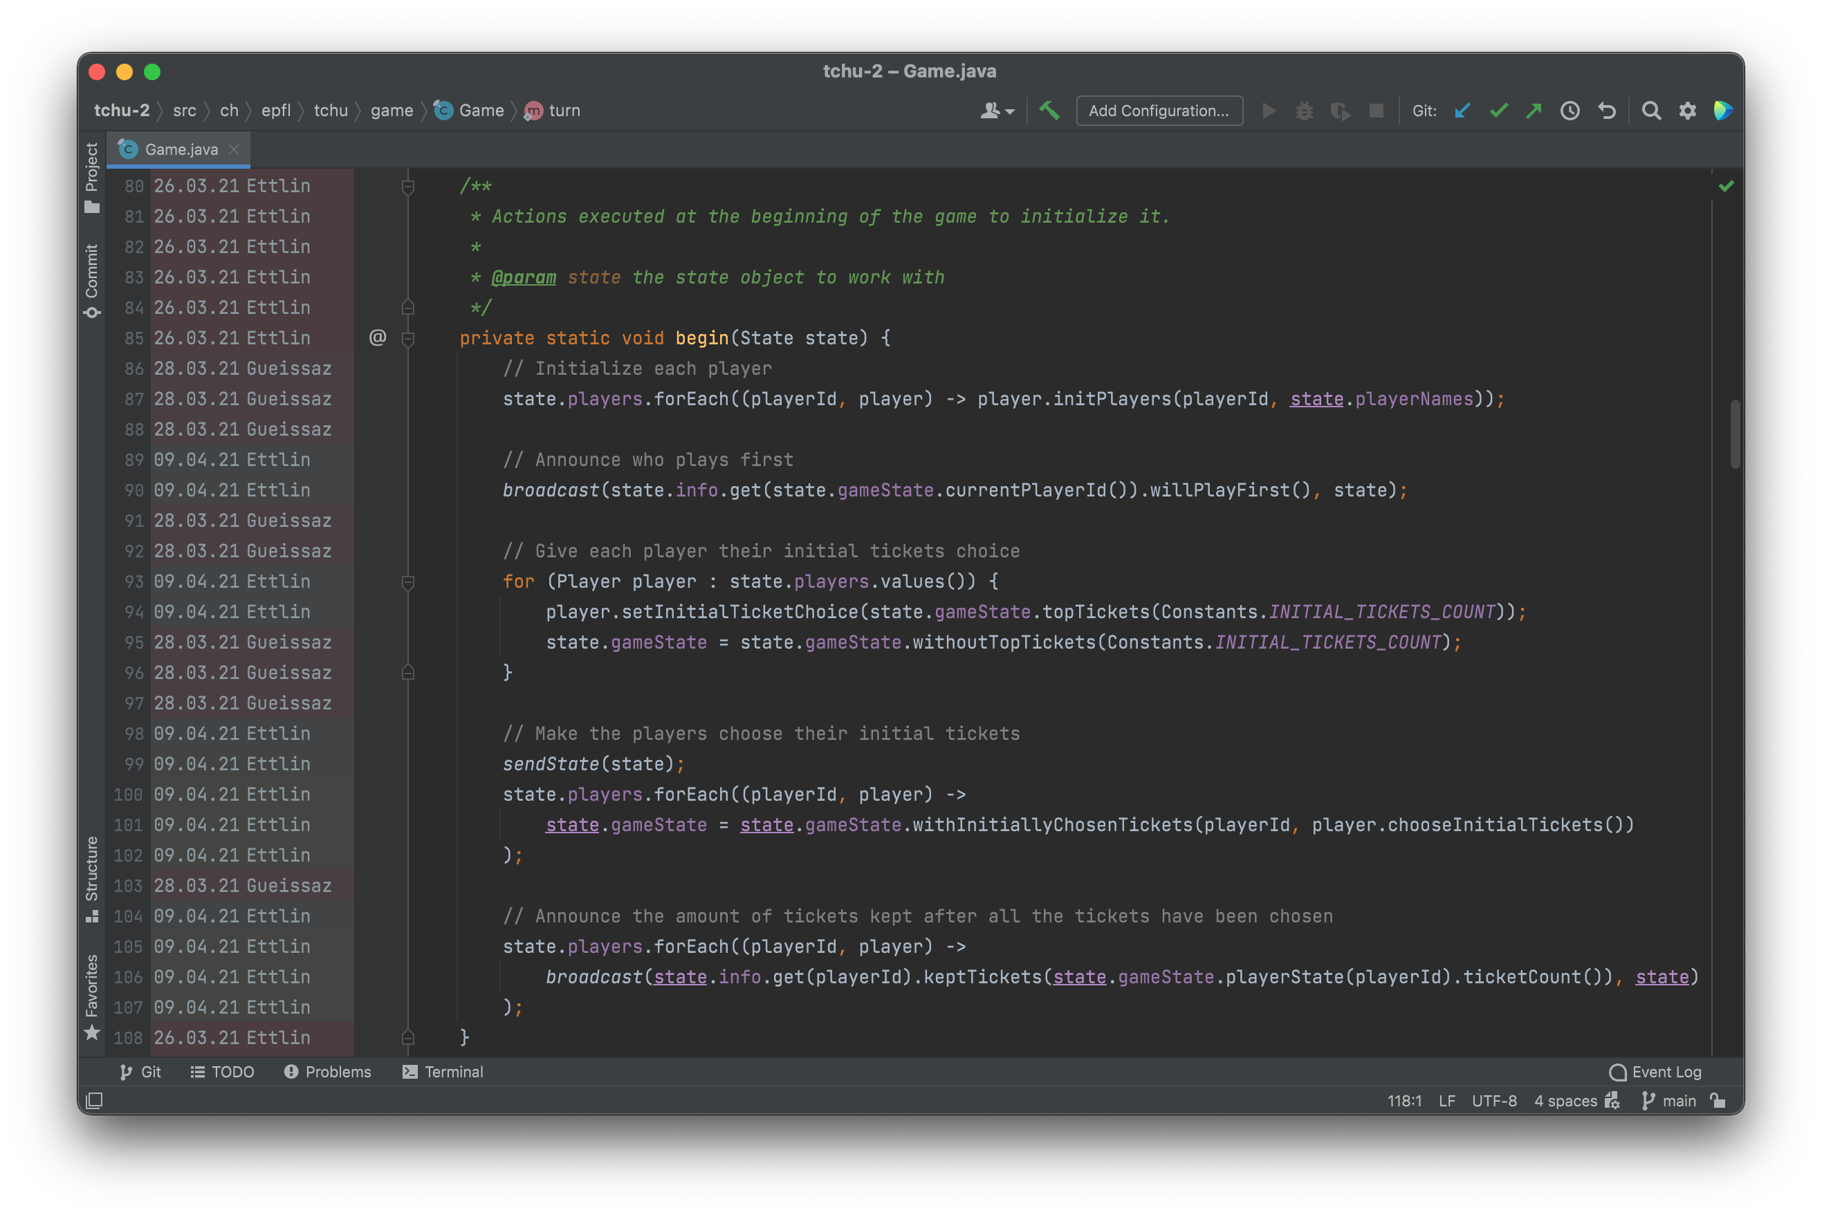The width and height of the screenshot is (1822, 1217).
Task: Click turn method breadcrumb
Action: [552, 111]
